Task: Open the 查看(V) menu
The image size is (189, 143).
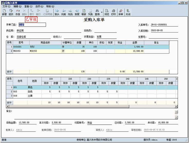Action: click(x=28, y=6)
